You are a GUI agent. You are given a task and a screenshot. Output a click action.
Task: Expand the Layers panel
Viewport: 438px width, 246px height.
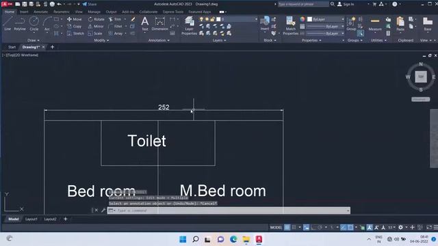[219, 40]
